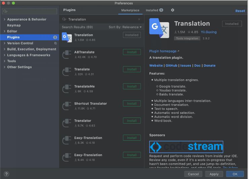Expand the Editor settings section

pyautogui.click(x=4, y=31)
